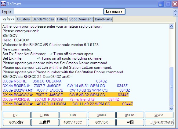The width and height of the screenshot is (178, 129).
Task: Open the Clusters tab
Action: (x=24, y=19)
